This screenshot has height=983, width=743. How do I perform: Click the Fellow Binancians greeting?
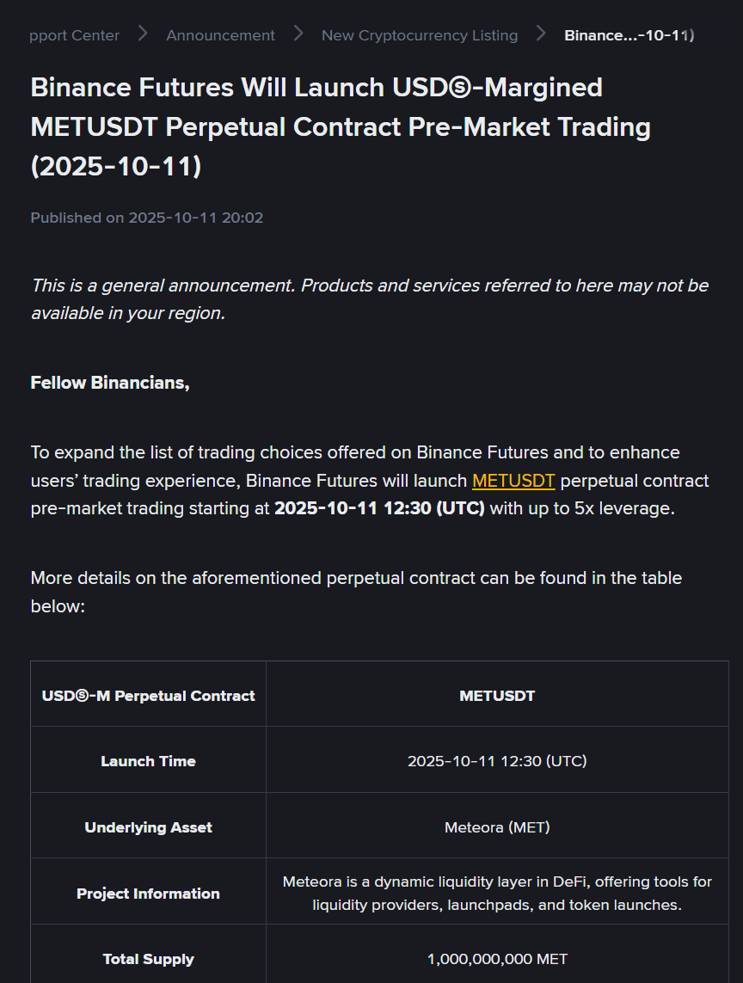tap(110, 383)
